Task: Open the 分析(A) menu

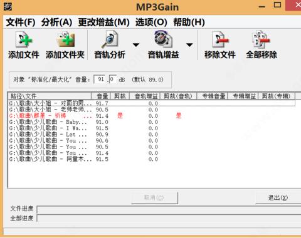Action: 56,22
